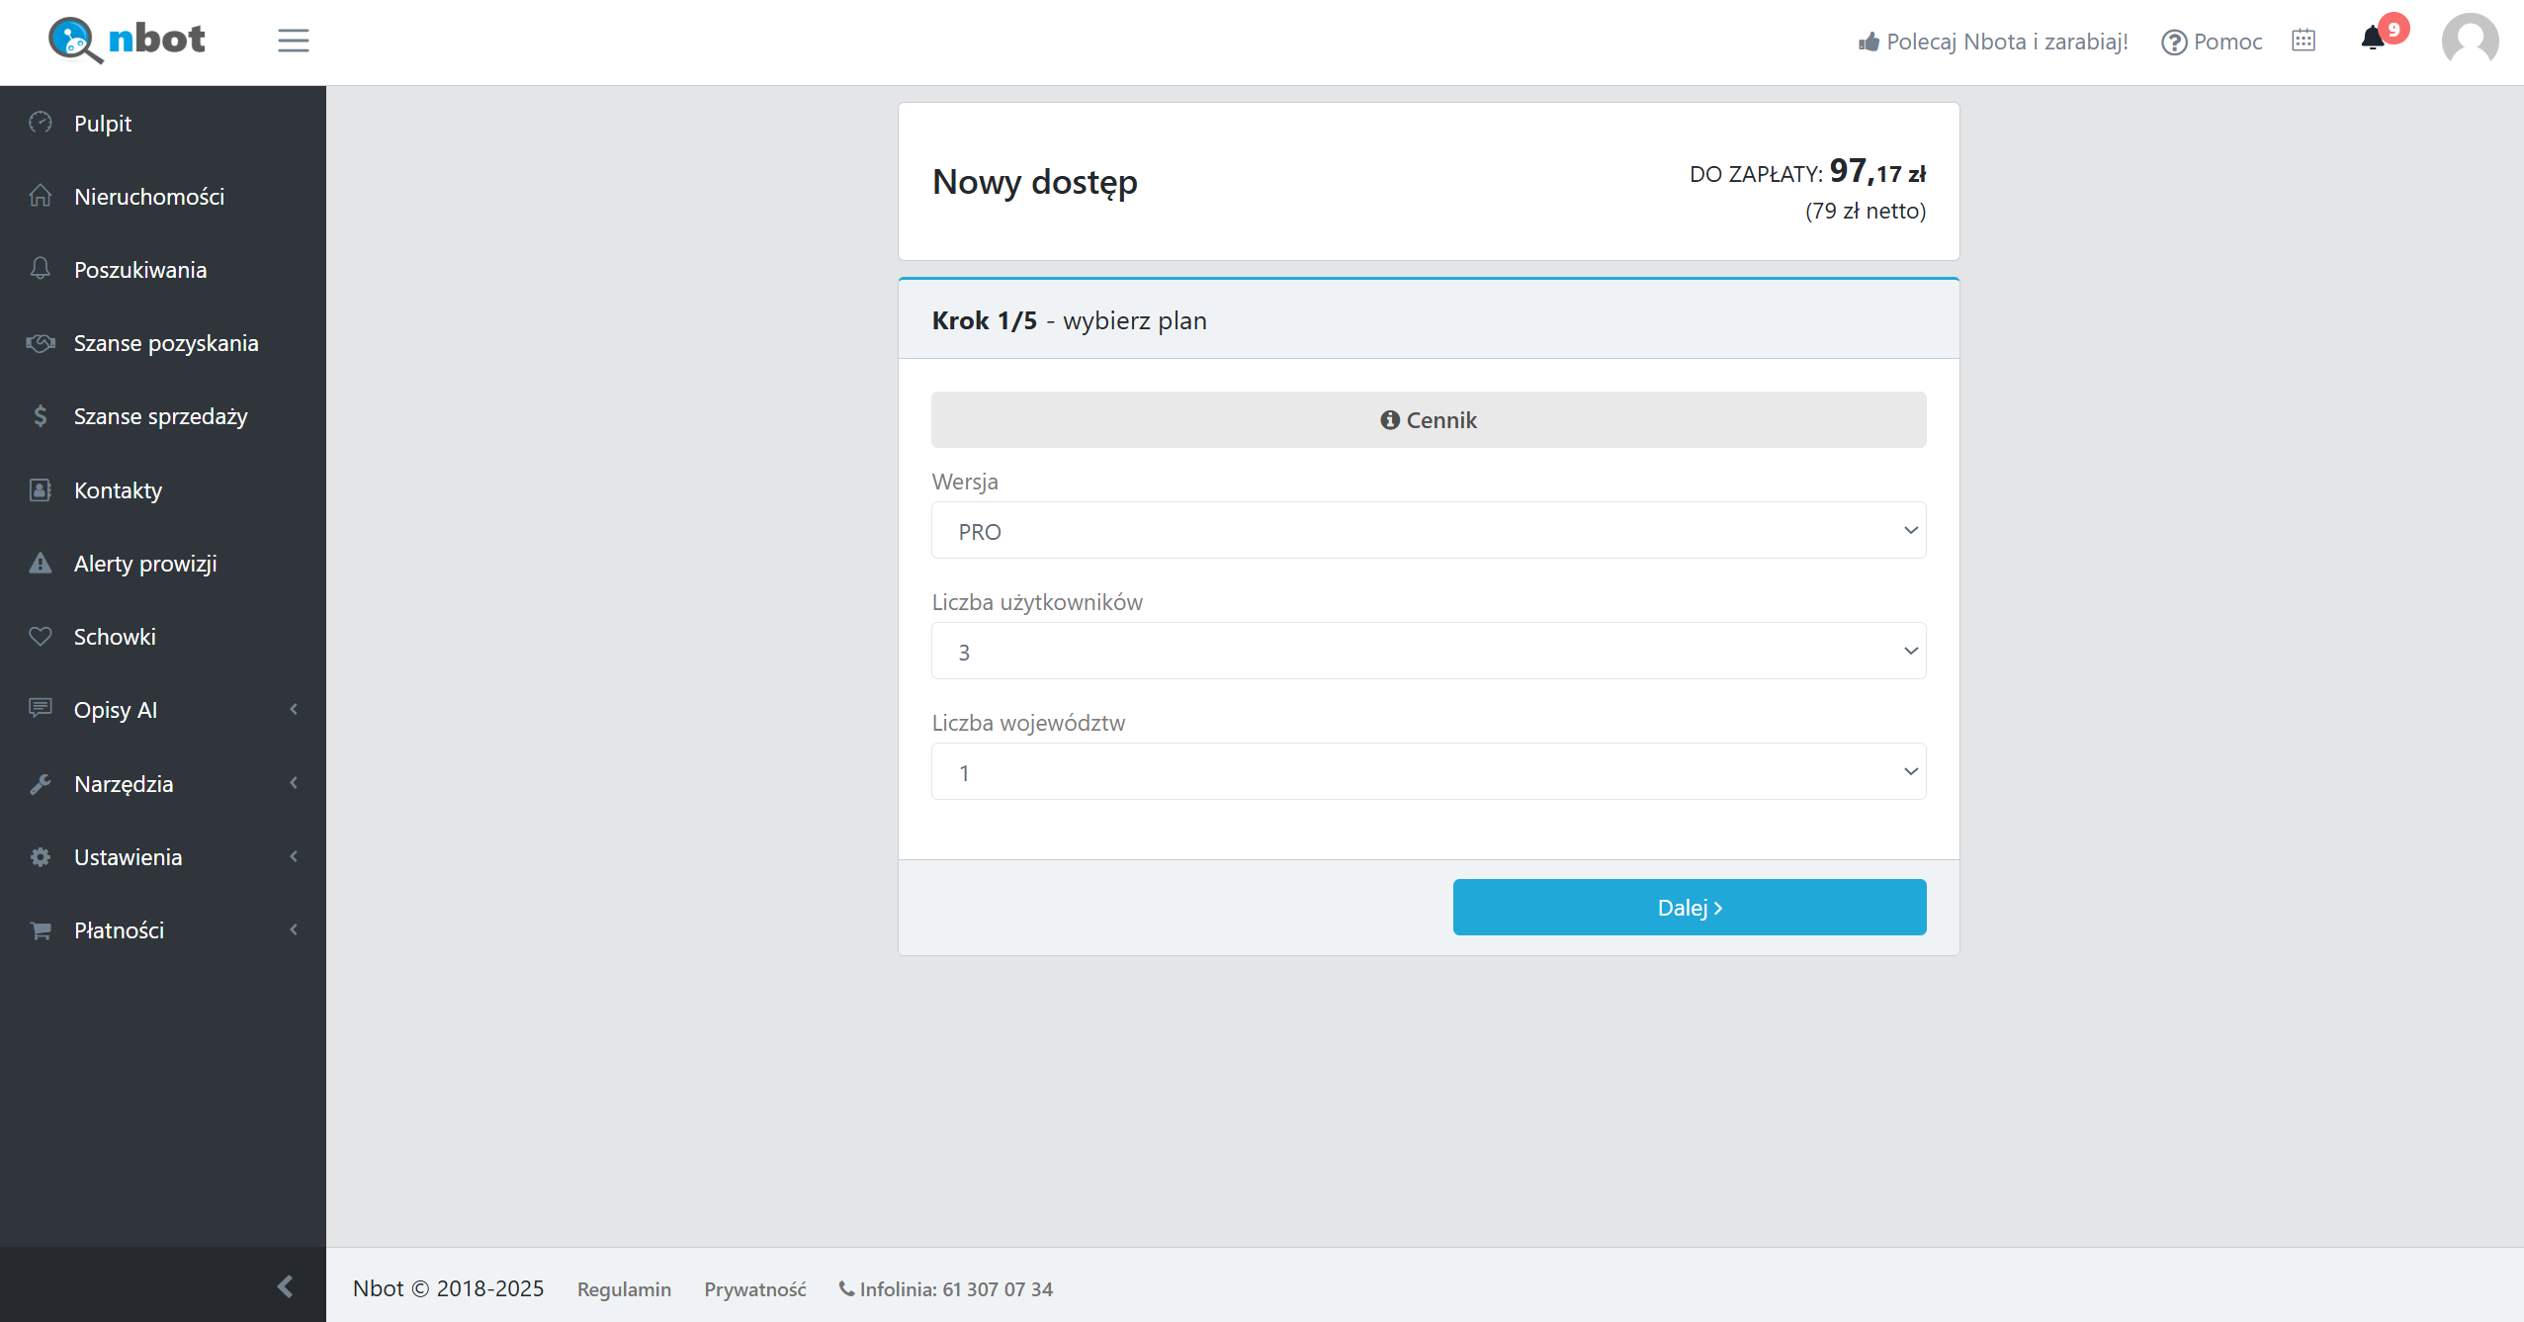This screenshot has width=2524, height=1322.
Task: Open the notifications bell
Action: 2373,39
